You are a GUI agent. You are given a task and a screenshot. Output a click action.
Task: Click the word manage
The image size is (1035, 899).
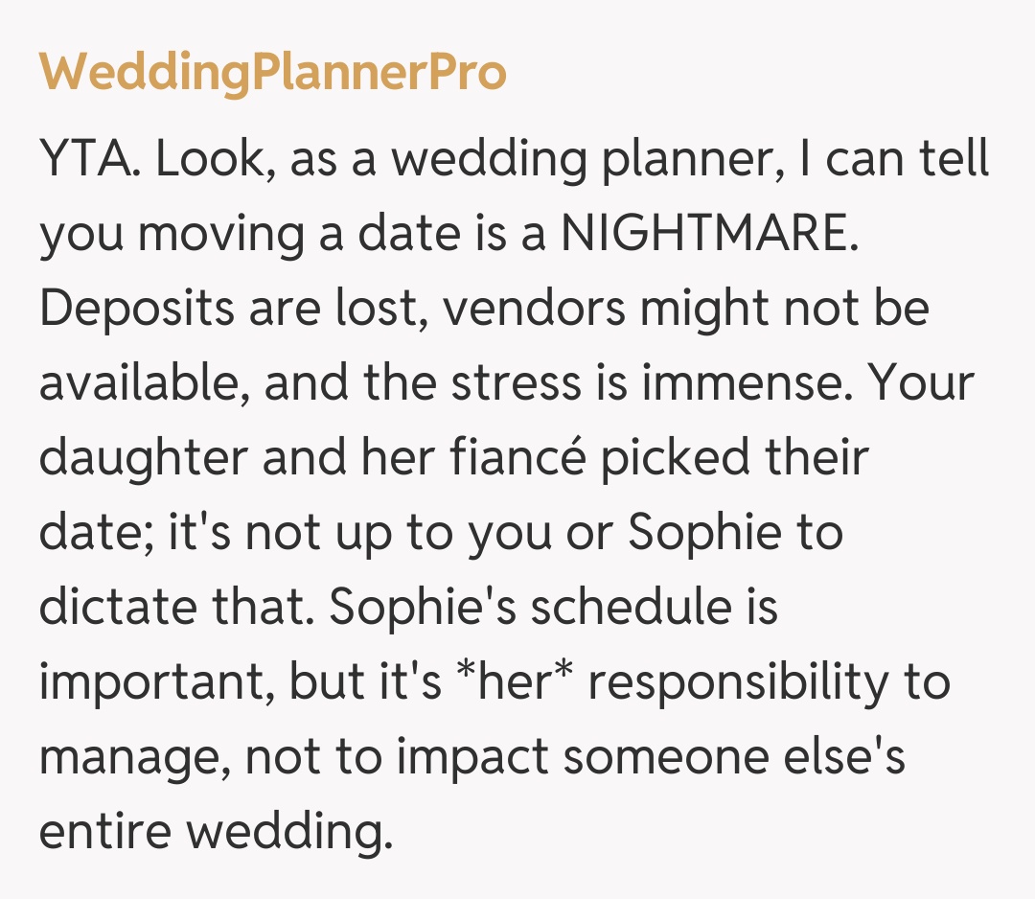click(x=132, y=758)
